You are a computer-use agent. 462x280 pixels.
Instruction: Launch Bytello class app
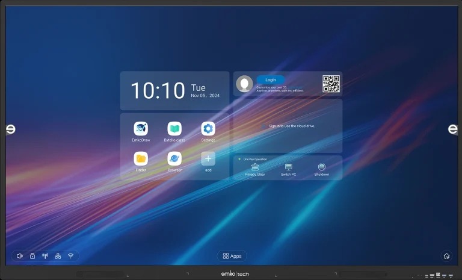click(x=174, y=128)
